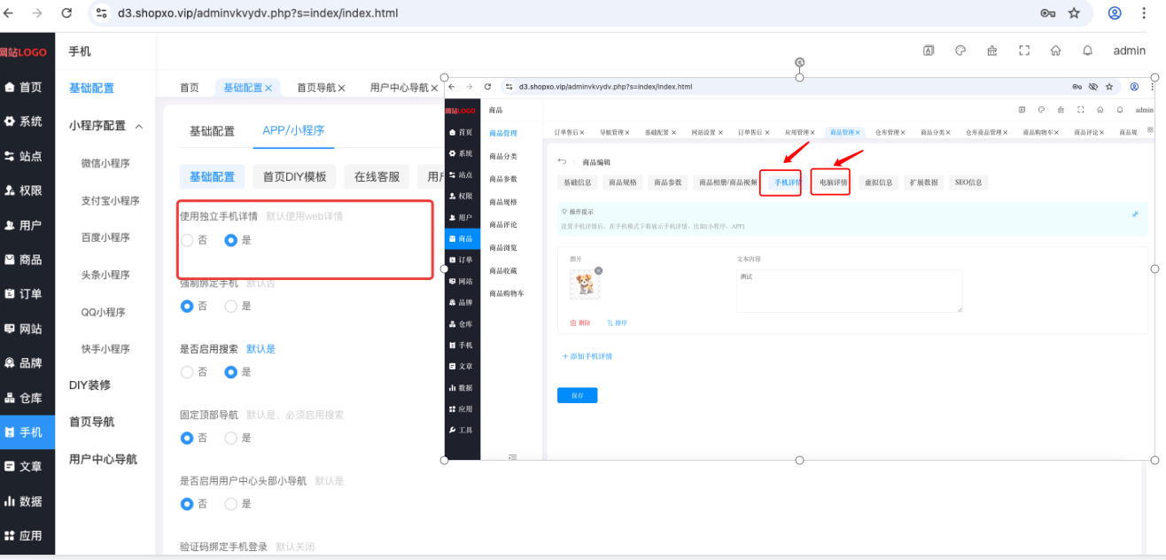Reload the page using the browser refresh button
The height and width of the screenshot is (560, 1166).
[x=66, y=13]
